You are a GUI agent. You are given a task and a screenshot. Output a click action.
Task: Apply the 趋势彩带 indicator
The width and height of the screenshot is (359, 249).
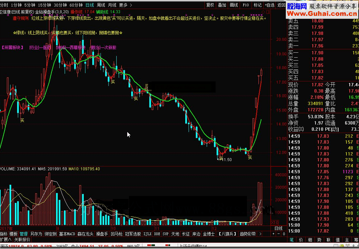point(248,234)
